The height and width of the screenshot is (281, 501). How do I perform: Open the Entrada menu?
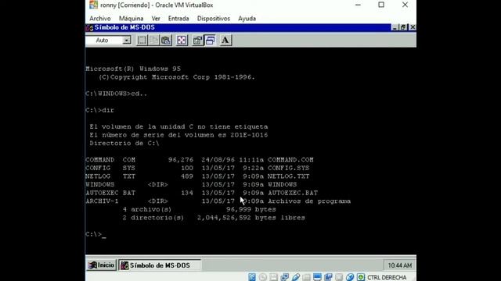(178, 19)
